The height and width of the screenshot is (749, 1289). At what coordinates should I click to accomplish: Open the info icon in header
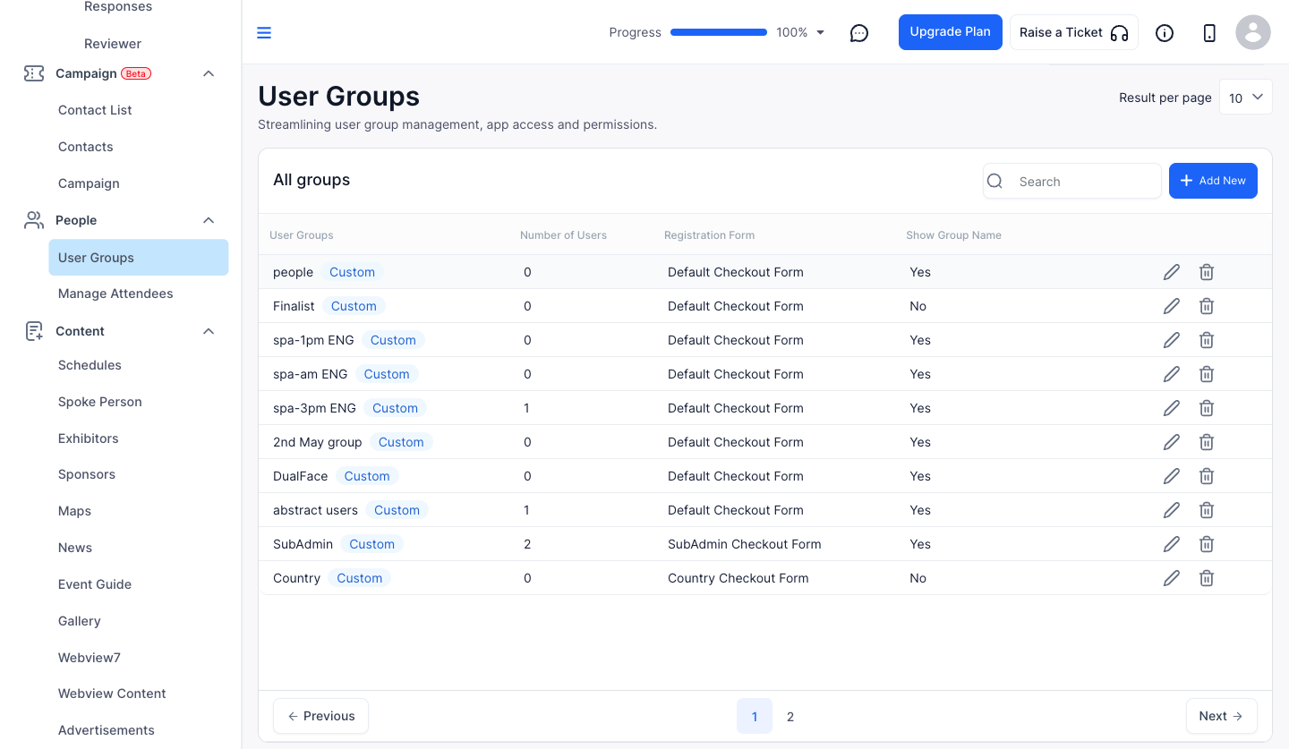click(1165, 33)
